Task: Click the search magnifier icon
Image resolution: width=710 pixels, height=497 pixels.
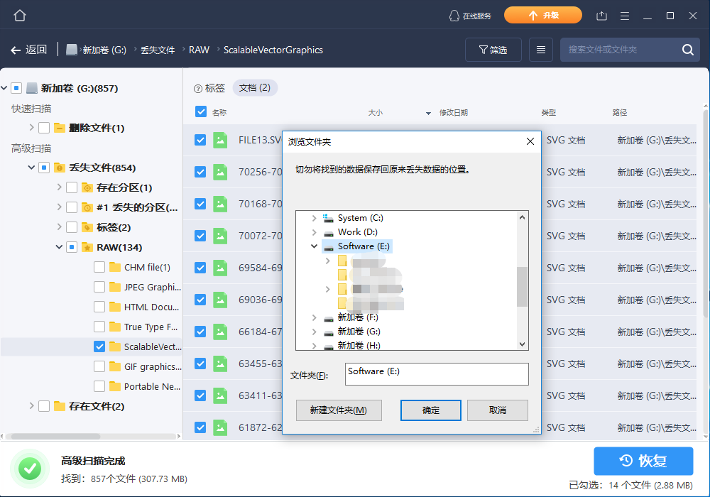Action: click(x=687, y=50)
